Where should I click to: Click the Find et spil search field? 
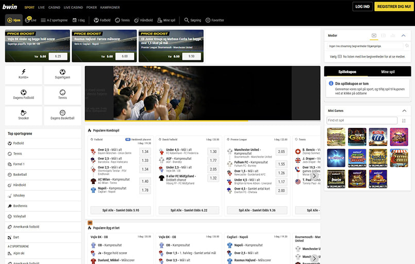pos(362,120)
